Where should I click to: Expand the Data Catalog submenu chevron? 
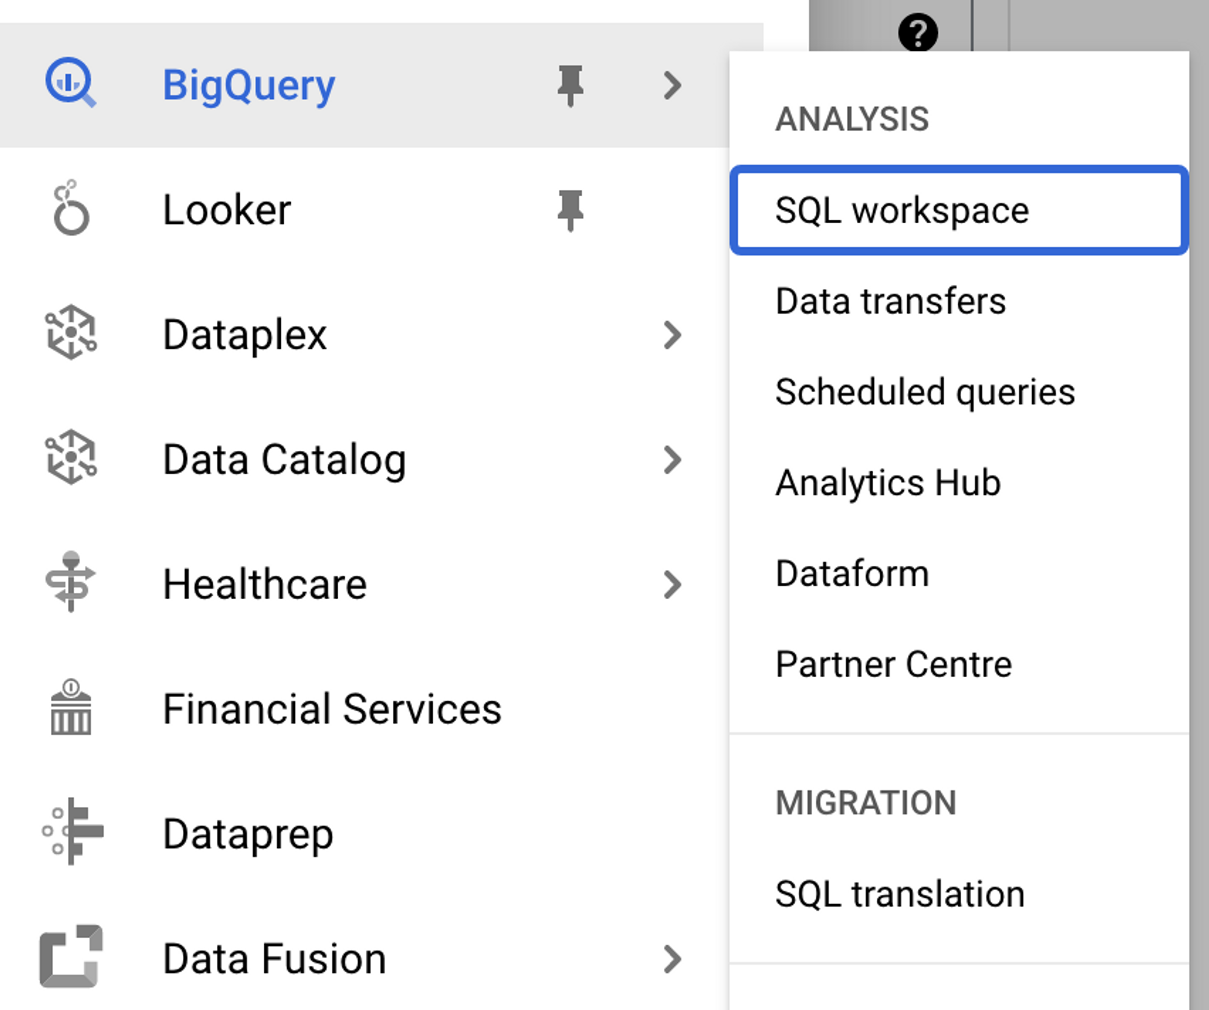(672, 460)
